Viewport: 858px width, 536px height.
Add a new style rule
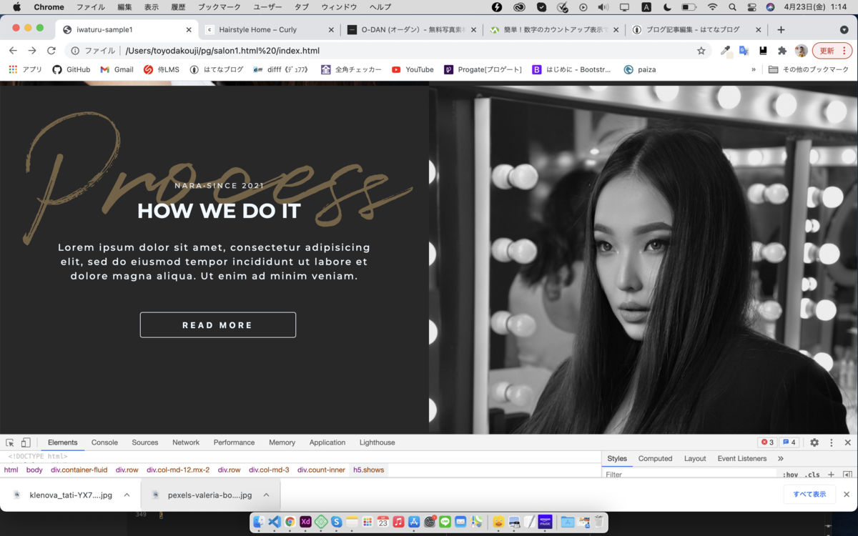[x=831, y=474]
